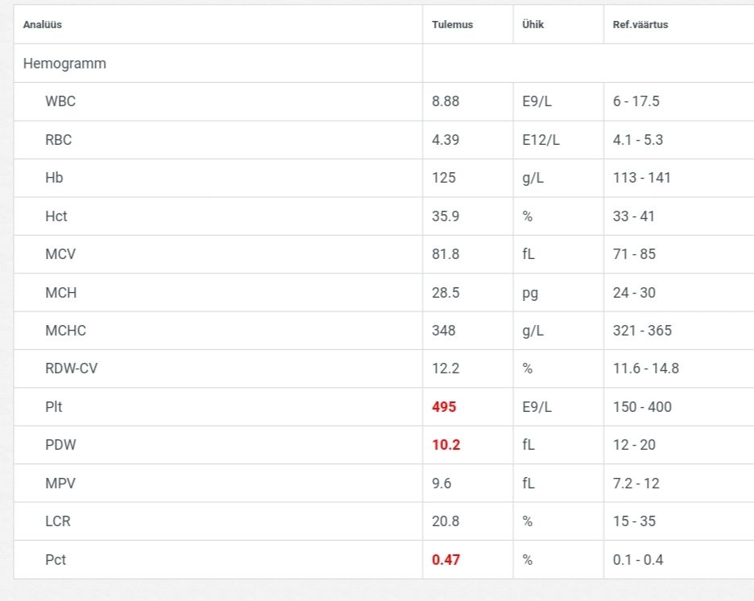
Task: Click the Plt reference range 150 - 400
Action: (x=642, y=407)
